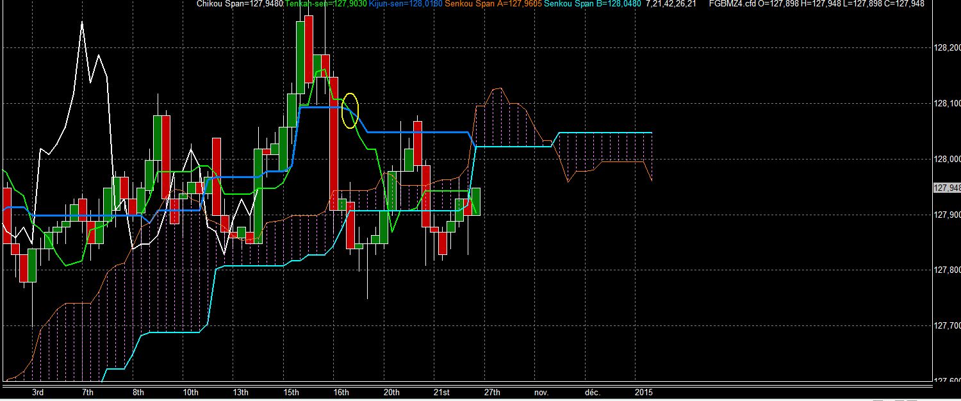Viewport: 961px width, 401px height.
Task: Select the FGBMZ4.cfd symbol OHLC readout
Action: (817, 4)
